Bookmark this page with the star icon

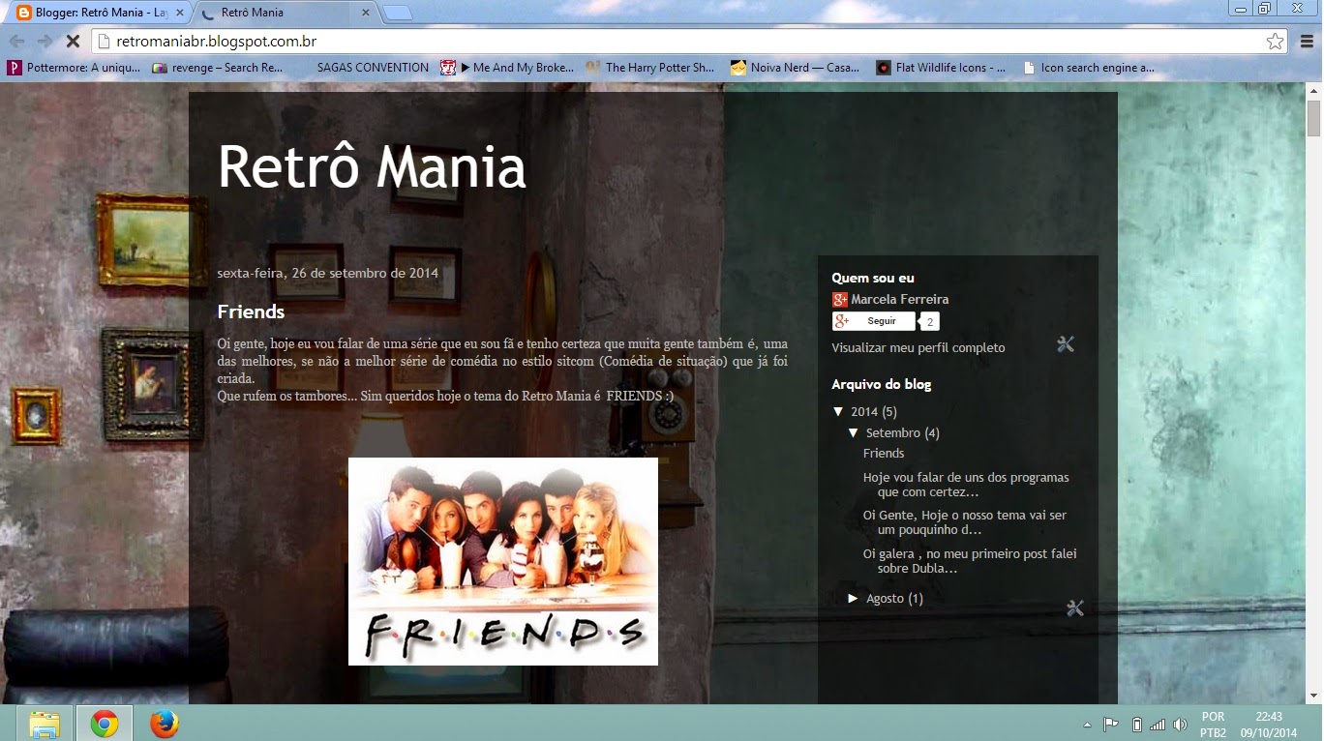1275,42
